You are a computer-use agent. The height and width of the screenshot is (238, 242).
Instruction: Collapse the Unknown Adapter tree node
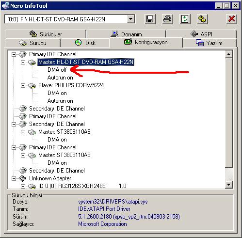click(x=14, y=178)
